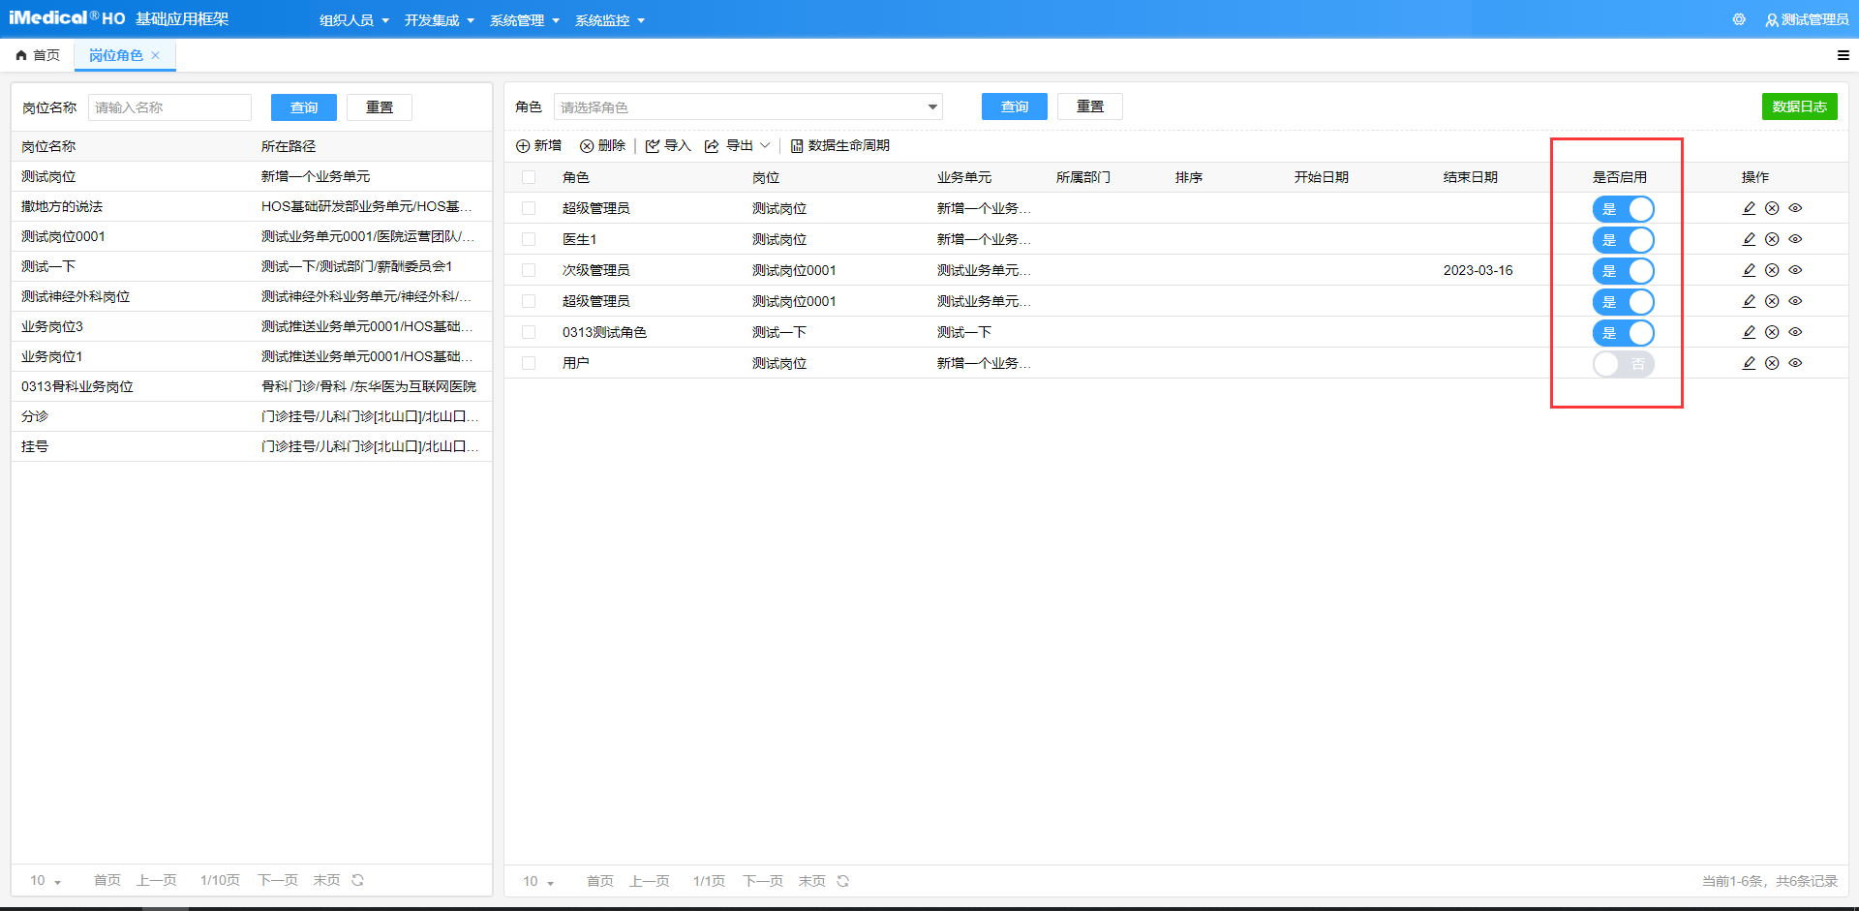
Task: Open the 组织人员 menu
Action: pos(353,20)
